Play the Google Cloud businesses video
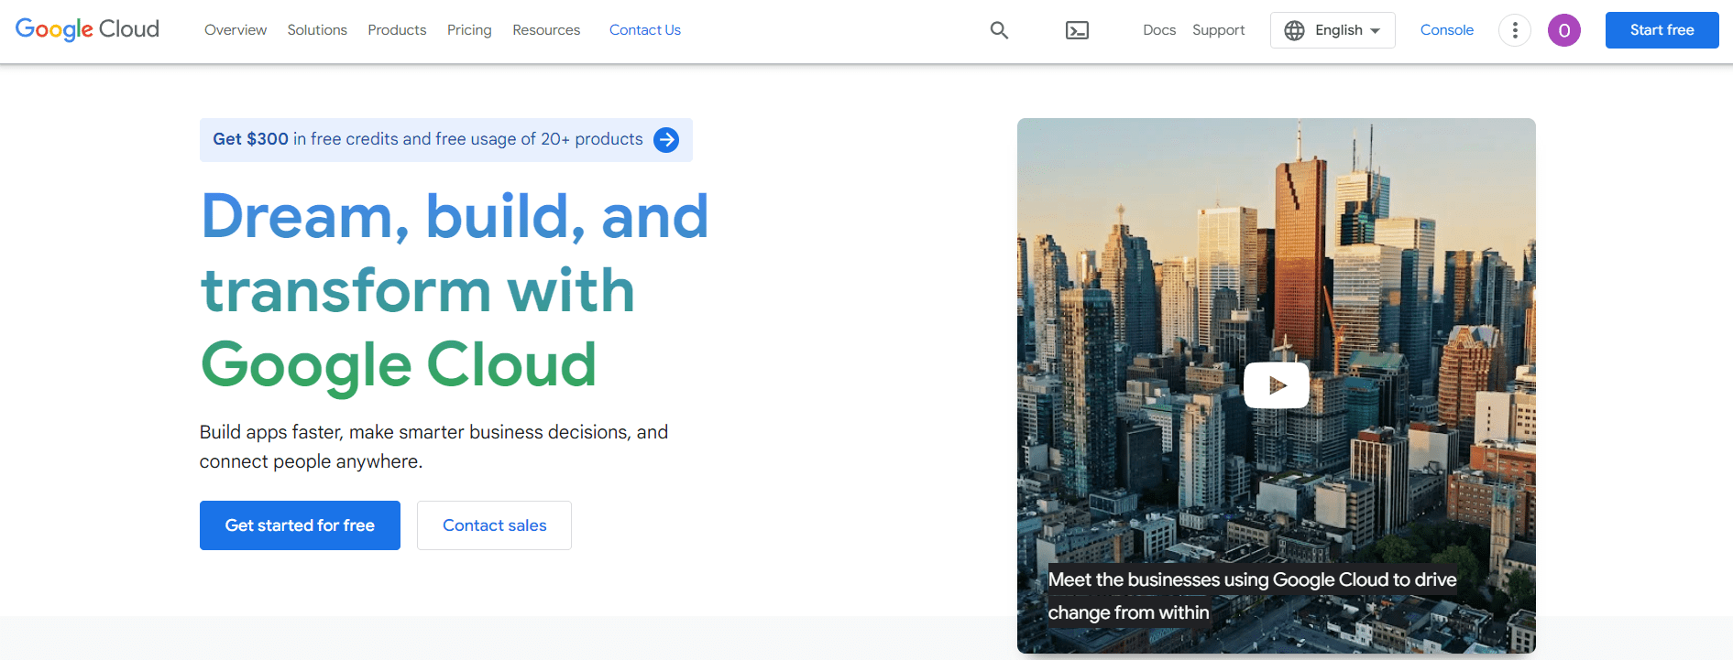Screen dimensions: 1733x660 [x=1277, y=385]
